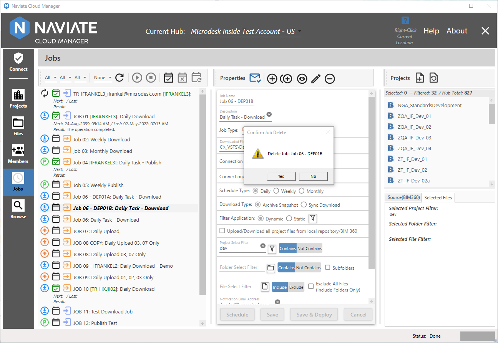Select Exclude for File Select Filter

click(296, 287)
